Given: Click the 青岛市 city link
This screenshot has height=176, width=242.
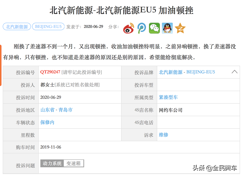Looking at the screenshot, I should pos(66,110).
